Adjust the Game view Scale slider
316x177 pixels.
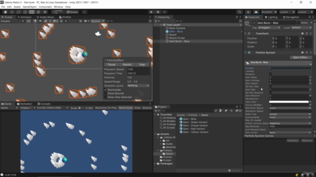point(82,108)
